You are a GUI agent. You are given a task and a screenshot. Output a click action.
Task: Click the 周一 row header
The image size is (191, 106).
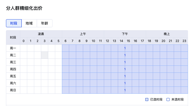(13, 48)
